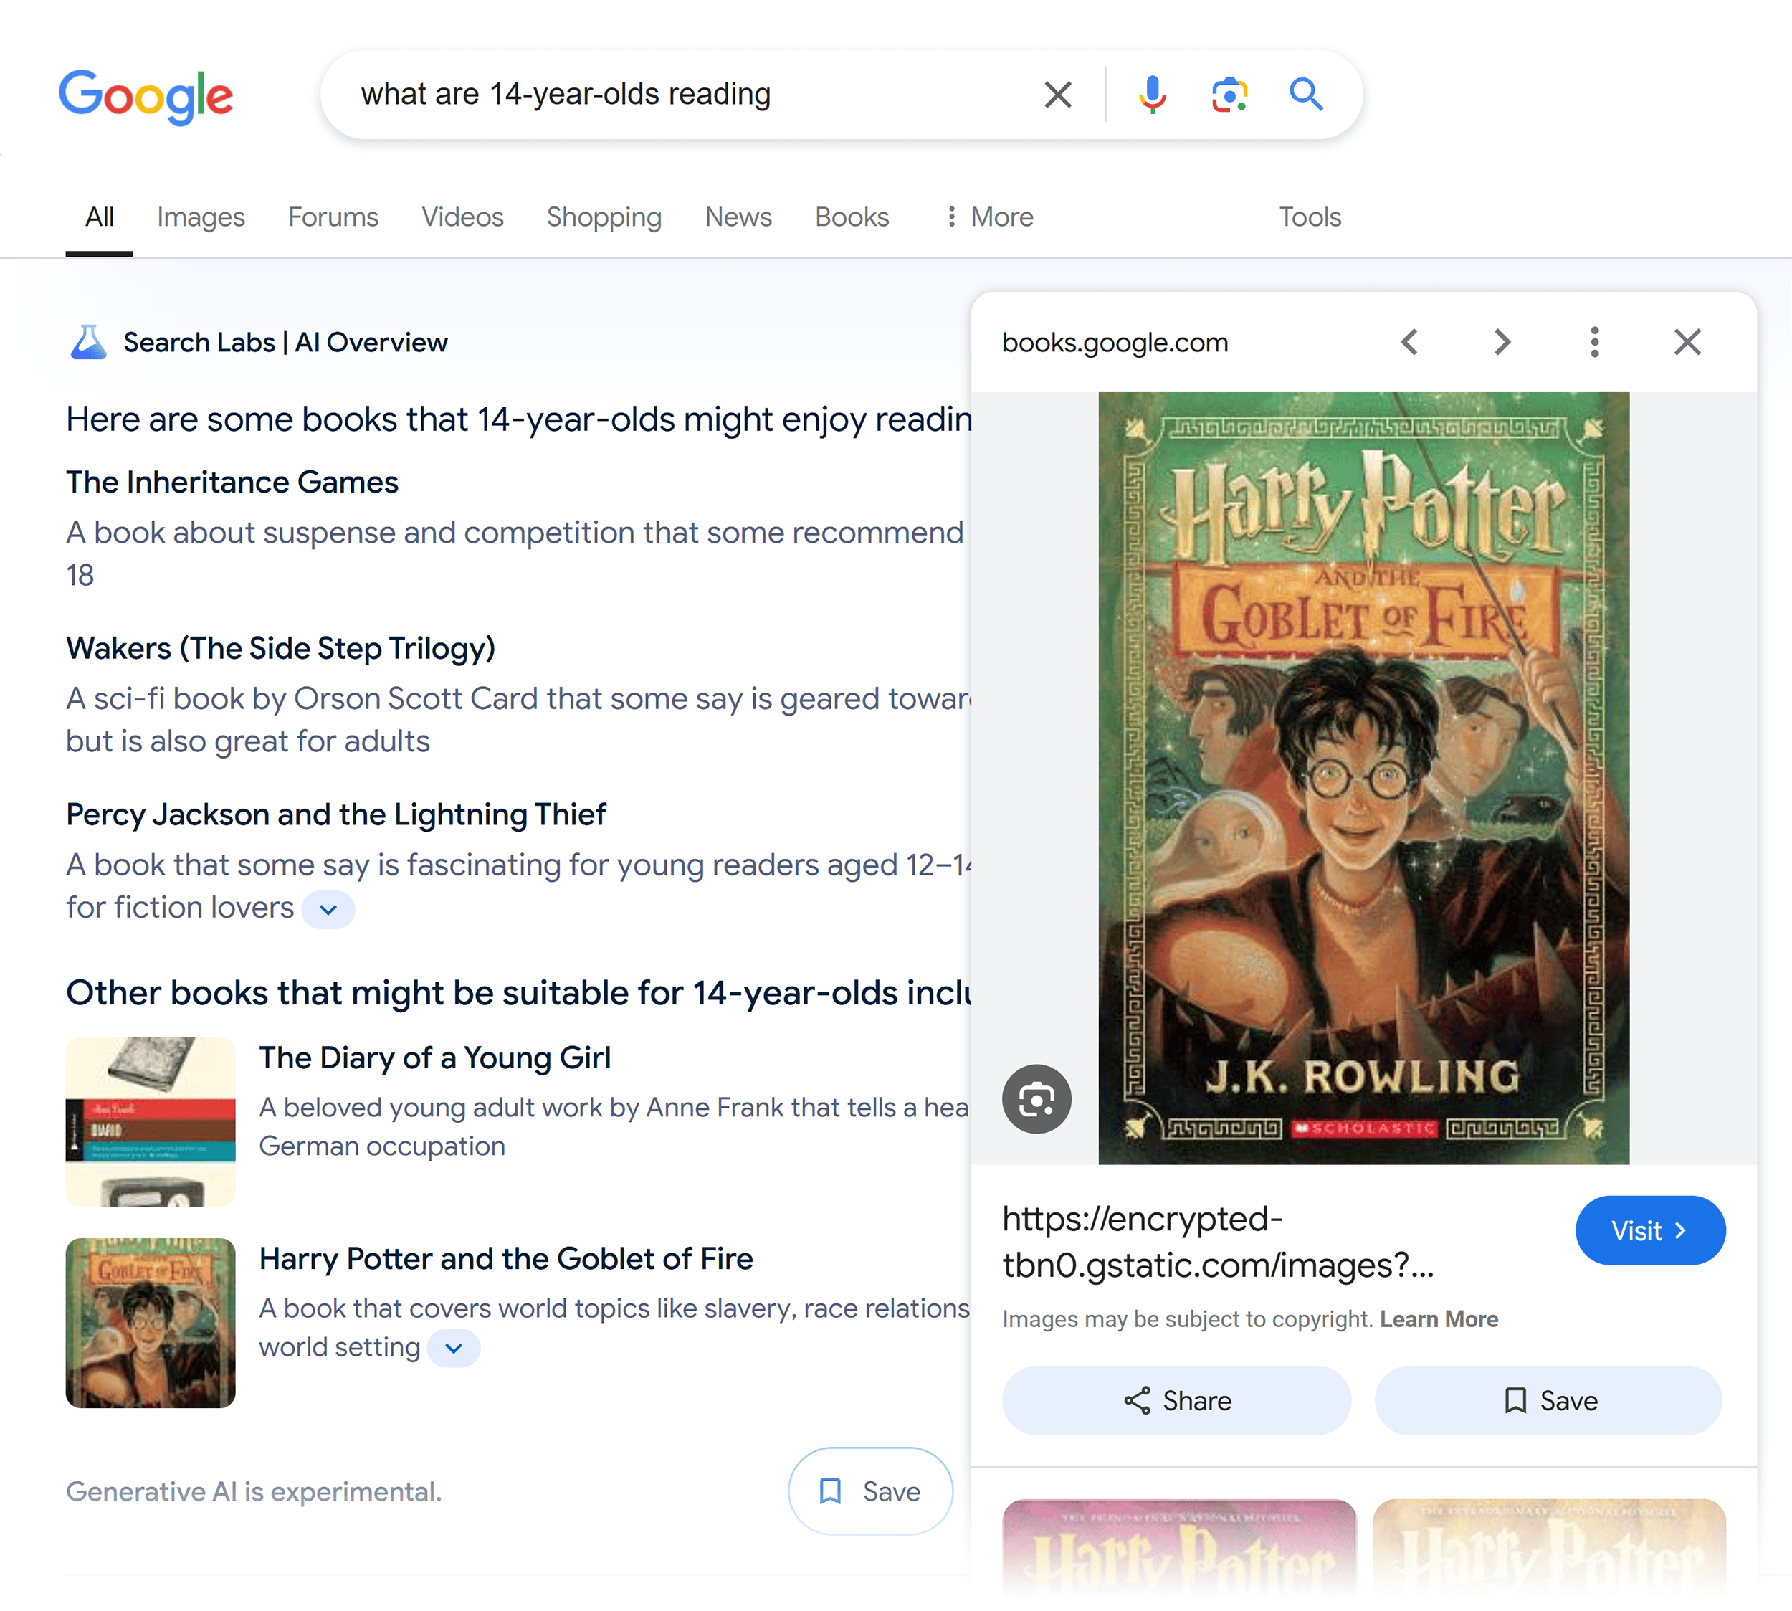Share the Goblet of Fire image
Viewport: 1792px width, 1611px height.
[x=1177, y=1399]
